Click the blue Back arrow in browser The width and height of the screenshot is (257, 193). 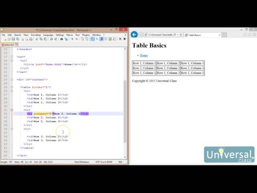point(134,35)
